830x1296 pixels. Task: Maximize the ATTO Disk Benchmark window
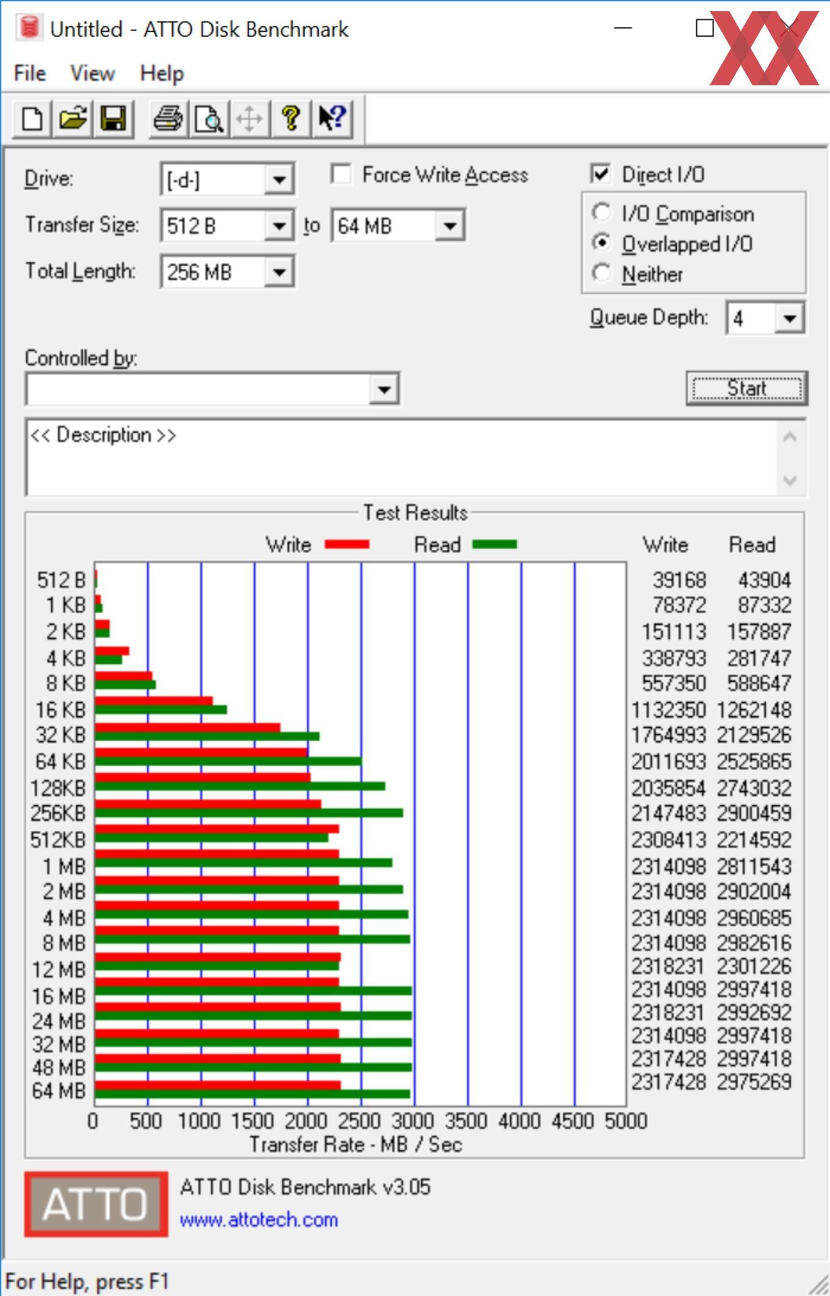coord(705,27)
